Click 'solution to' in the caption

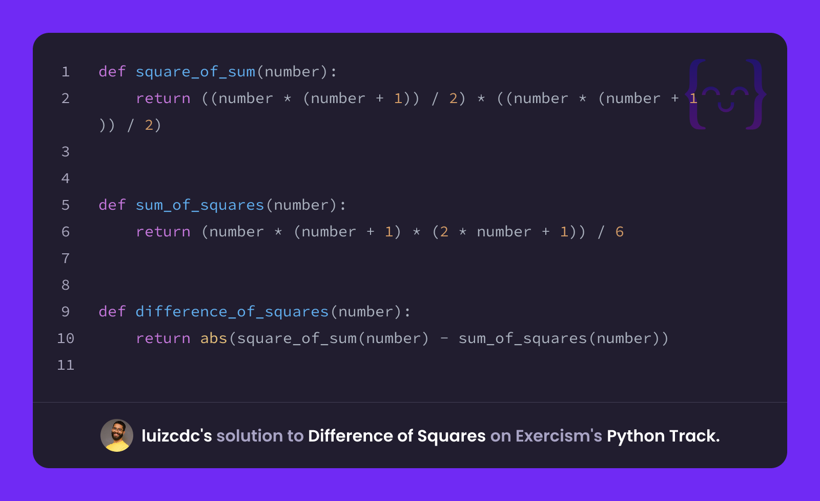(x=260, y=436)
